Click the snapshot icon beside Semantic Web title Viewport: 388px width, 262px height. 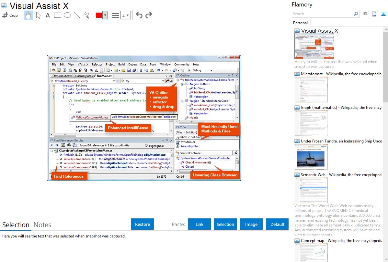[297, 174]
